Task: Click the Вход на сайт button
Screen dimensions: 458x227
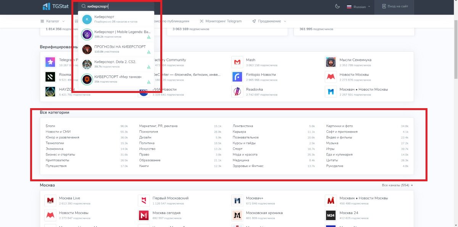Action: (395, 7)
